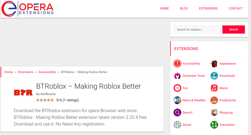Click the Opera Extensions logo

pyautogui.click(x=28, y=9)
